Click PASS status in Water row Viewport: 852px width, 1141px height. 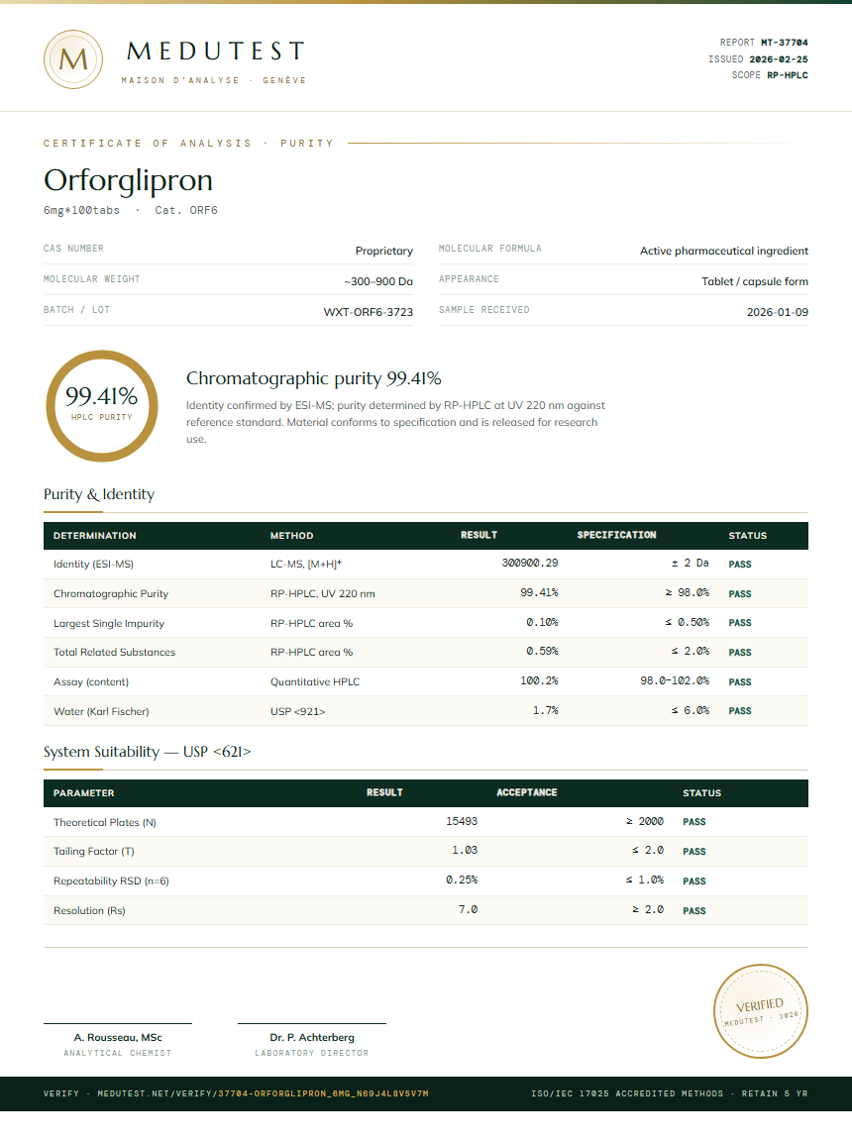click(740, 711)
